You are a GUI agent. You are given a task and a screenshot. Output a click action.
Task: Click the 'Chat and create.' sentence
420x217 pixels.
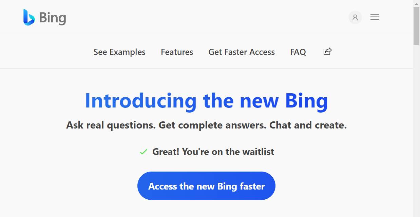308,125
